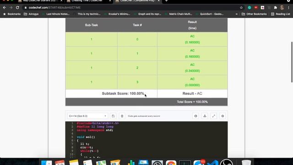Viewport: 293px width, 165px height.
Task: Open the Matrix Chain Multi... bookmark
Action: [179, 14]
